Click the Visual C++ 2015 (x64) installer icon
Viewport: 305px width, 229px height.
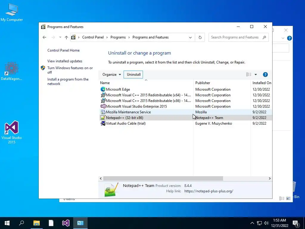click(103, 95)
